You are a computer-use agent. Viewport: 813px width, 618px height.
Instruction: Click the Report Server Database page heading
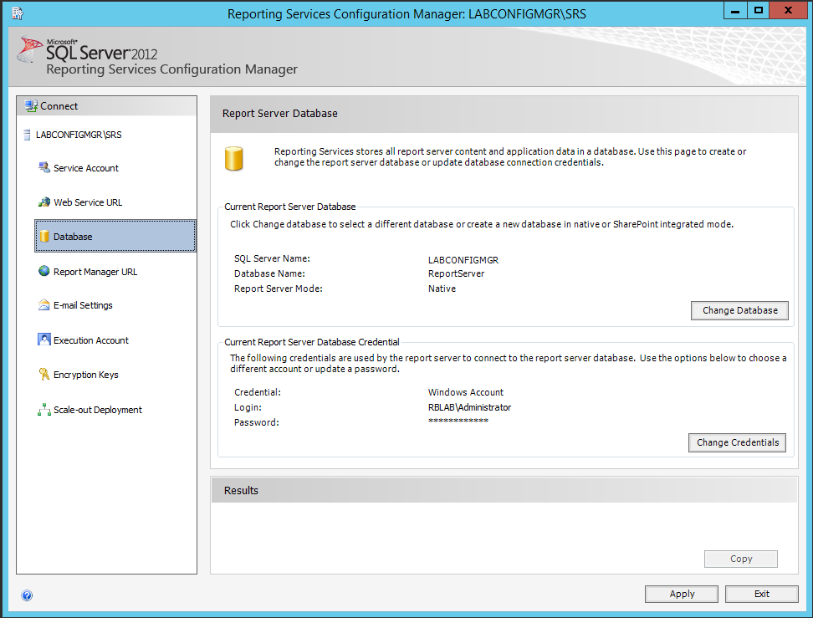(x=280, y=113)
